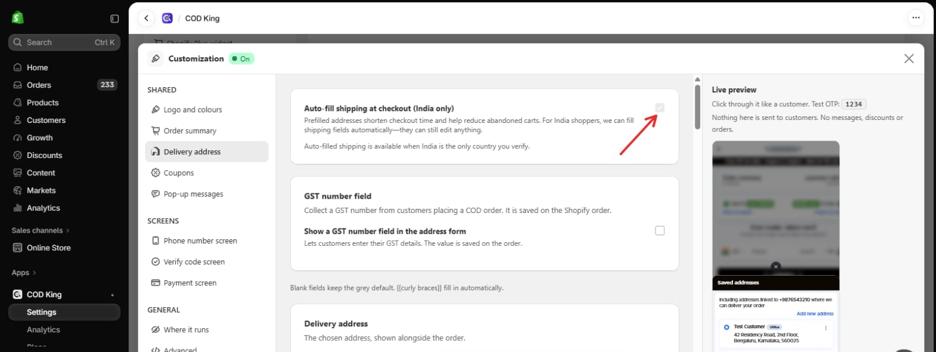Click the live preview phone thumbnail

pyautogui.click(x=775, y=246)
